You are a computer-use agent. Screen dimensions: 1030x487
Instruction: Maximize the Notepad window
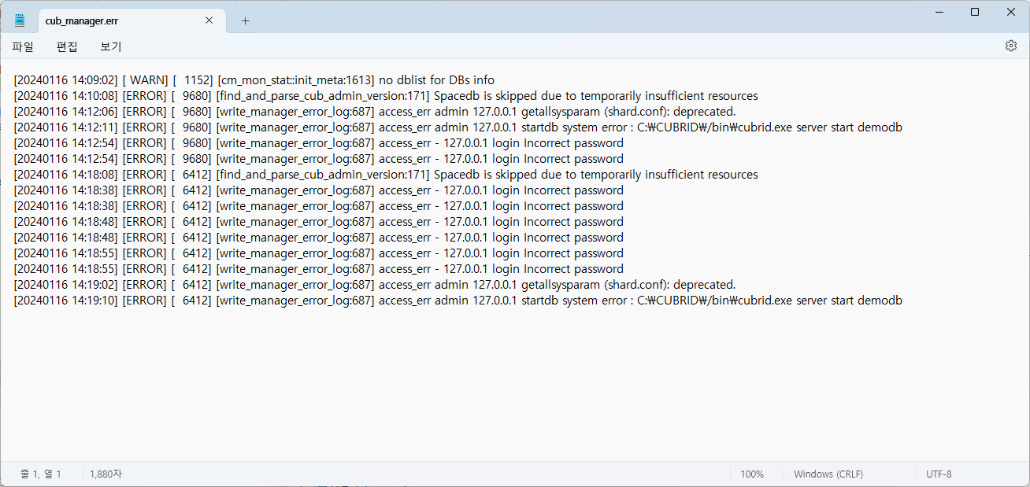pos(975,12)
